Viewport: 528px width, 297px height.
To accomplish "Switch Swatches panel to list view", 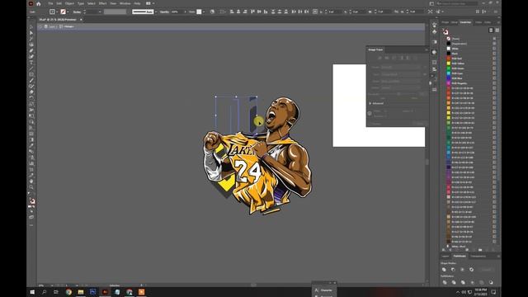I will [491, 31].
